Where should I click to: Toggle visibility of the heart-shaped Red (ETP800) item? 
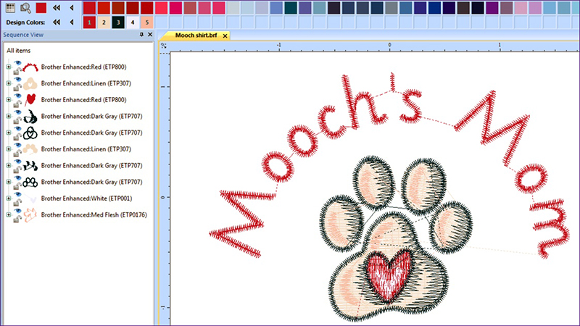17,96
